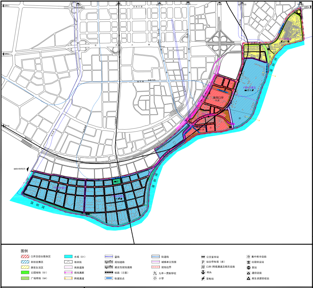
Task: Click the 轨道站点 legend label
Action: pyautogui.click(x=119, y=278)
